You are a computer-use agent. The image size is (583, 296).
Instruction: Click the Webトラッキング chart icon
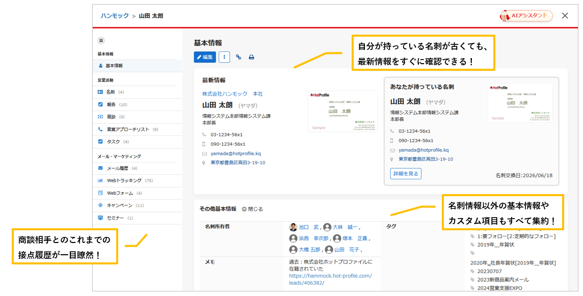click(100, 180)
